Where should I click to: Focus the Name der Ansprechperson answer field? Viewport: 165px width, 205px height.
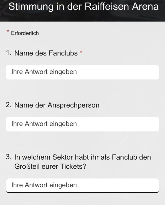(x=82, y=124)
